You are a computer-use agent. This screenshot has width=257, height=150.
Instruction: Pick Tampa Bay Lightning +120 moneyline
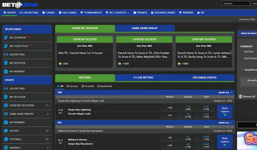[170, 108]
